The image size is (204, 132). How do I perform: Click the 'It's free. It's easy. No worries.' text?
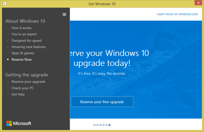click(x=102, y=74)
